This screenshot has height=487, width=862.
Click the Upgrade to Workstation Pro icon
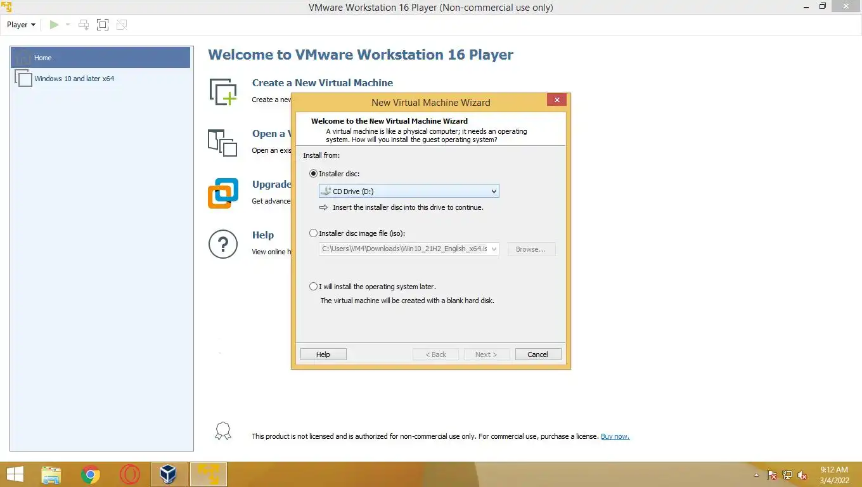[223, 193]
